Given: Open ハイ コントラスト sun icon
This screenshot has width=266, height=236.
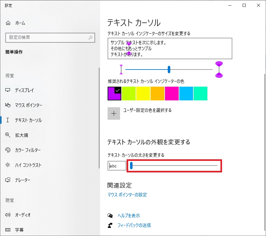Looking at the screenshot, I should point(7,165).
